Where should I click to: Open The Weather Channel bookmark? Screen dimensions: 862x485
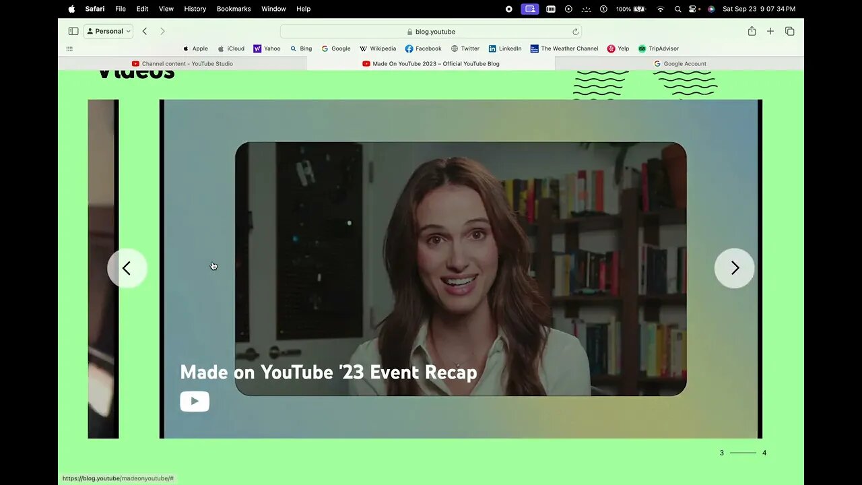(x=564, y=48)
